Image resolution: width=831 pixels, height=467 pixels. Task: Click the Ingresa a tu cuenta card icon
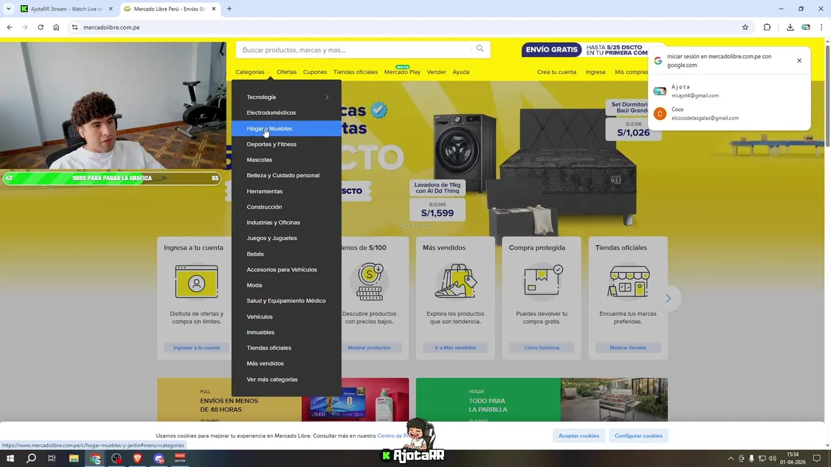point(197,281)
